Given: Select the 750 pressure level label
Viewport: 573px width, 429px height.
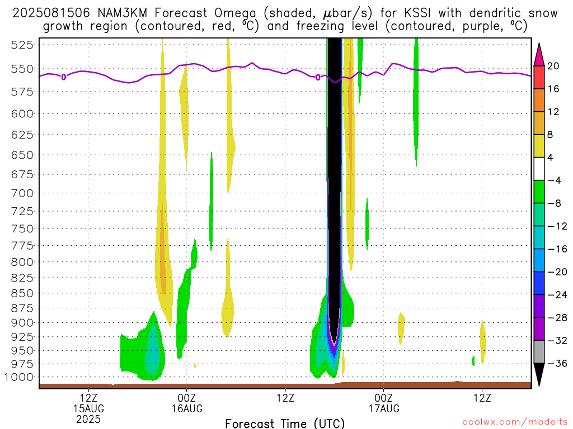Looking at the screenshot, I should (x=22, y=228).
